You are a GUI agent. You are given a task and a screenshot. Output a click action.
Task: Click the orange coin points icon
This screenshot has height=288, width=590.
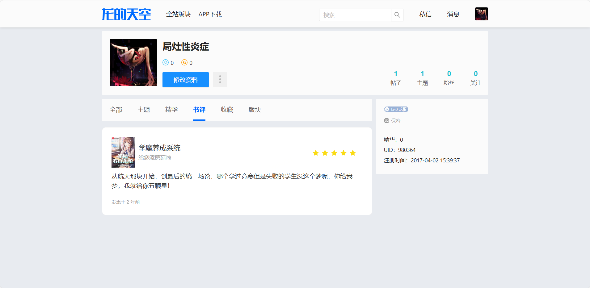click(x=184, y=62)
